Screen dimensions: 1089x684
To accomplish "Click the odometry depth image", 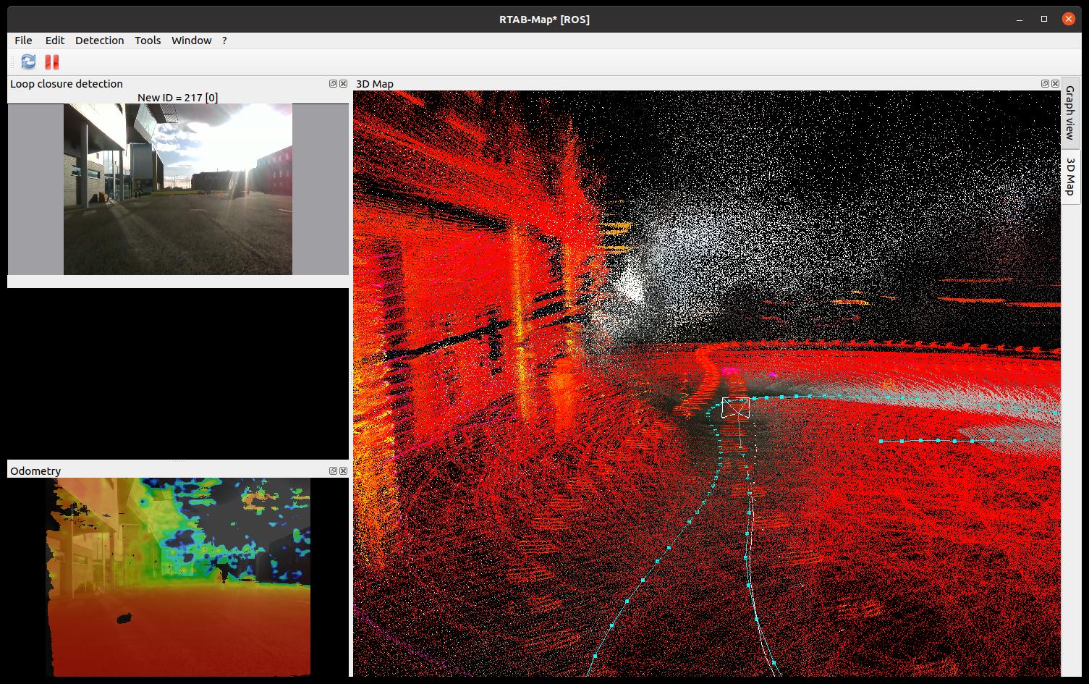I will pyautogui.click(x=178, y=577).
